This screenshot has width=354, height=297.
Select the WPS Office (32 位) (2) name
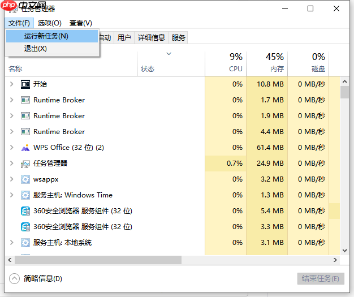[68, 148]
